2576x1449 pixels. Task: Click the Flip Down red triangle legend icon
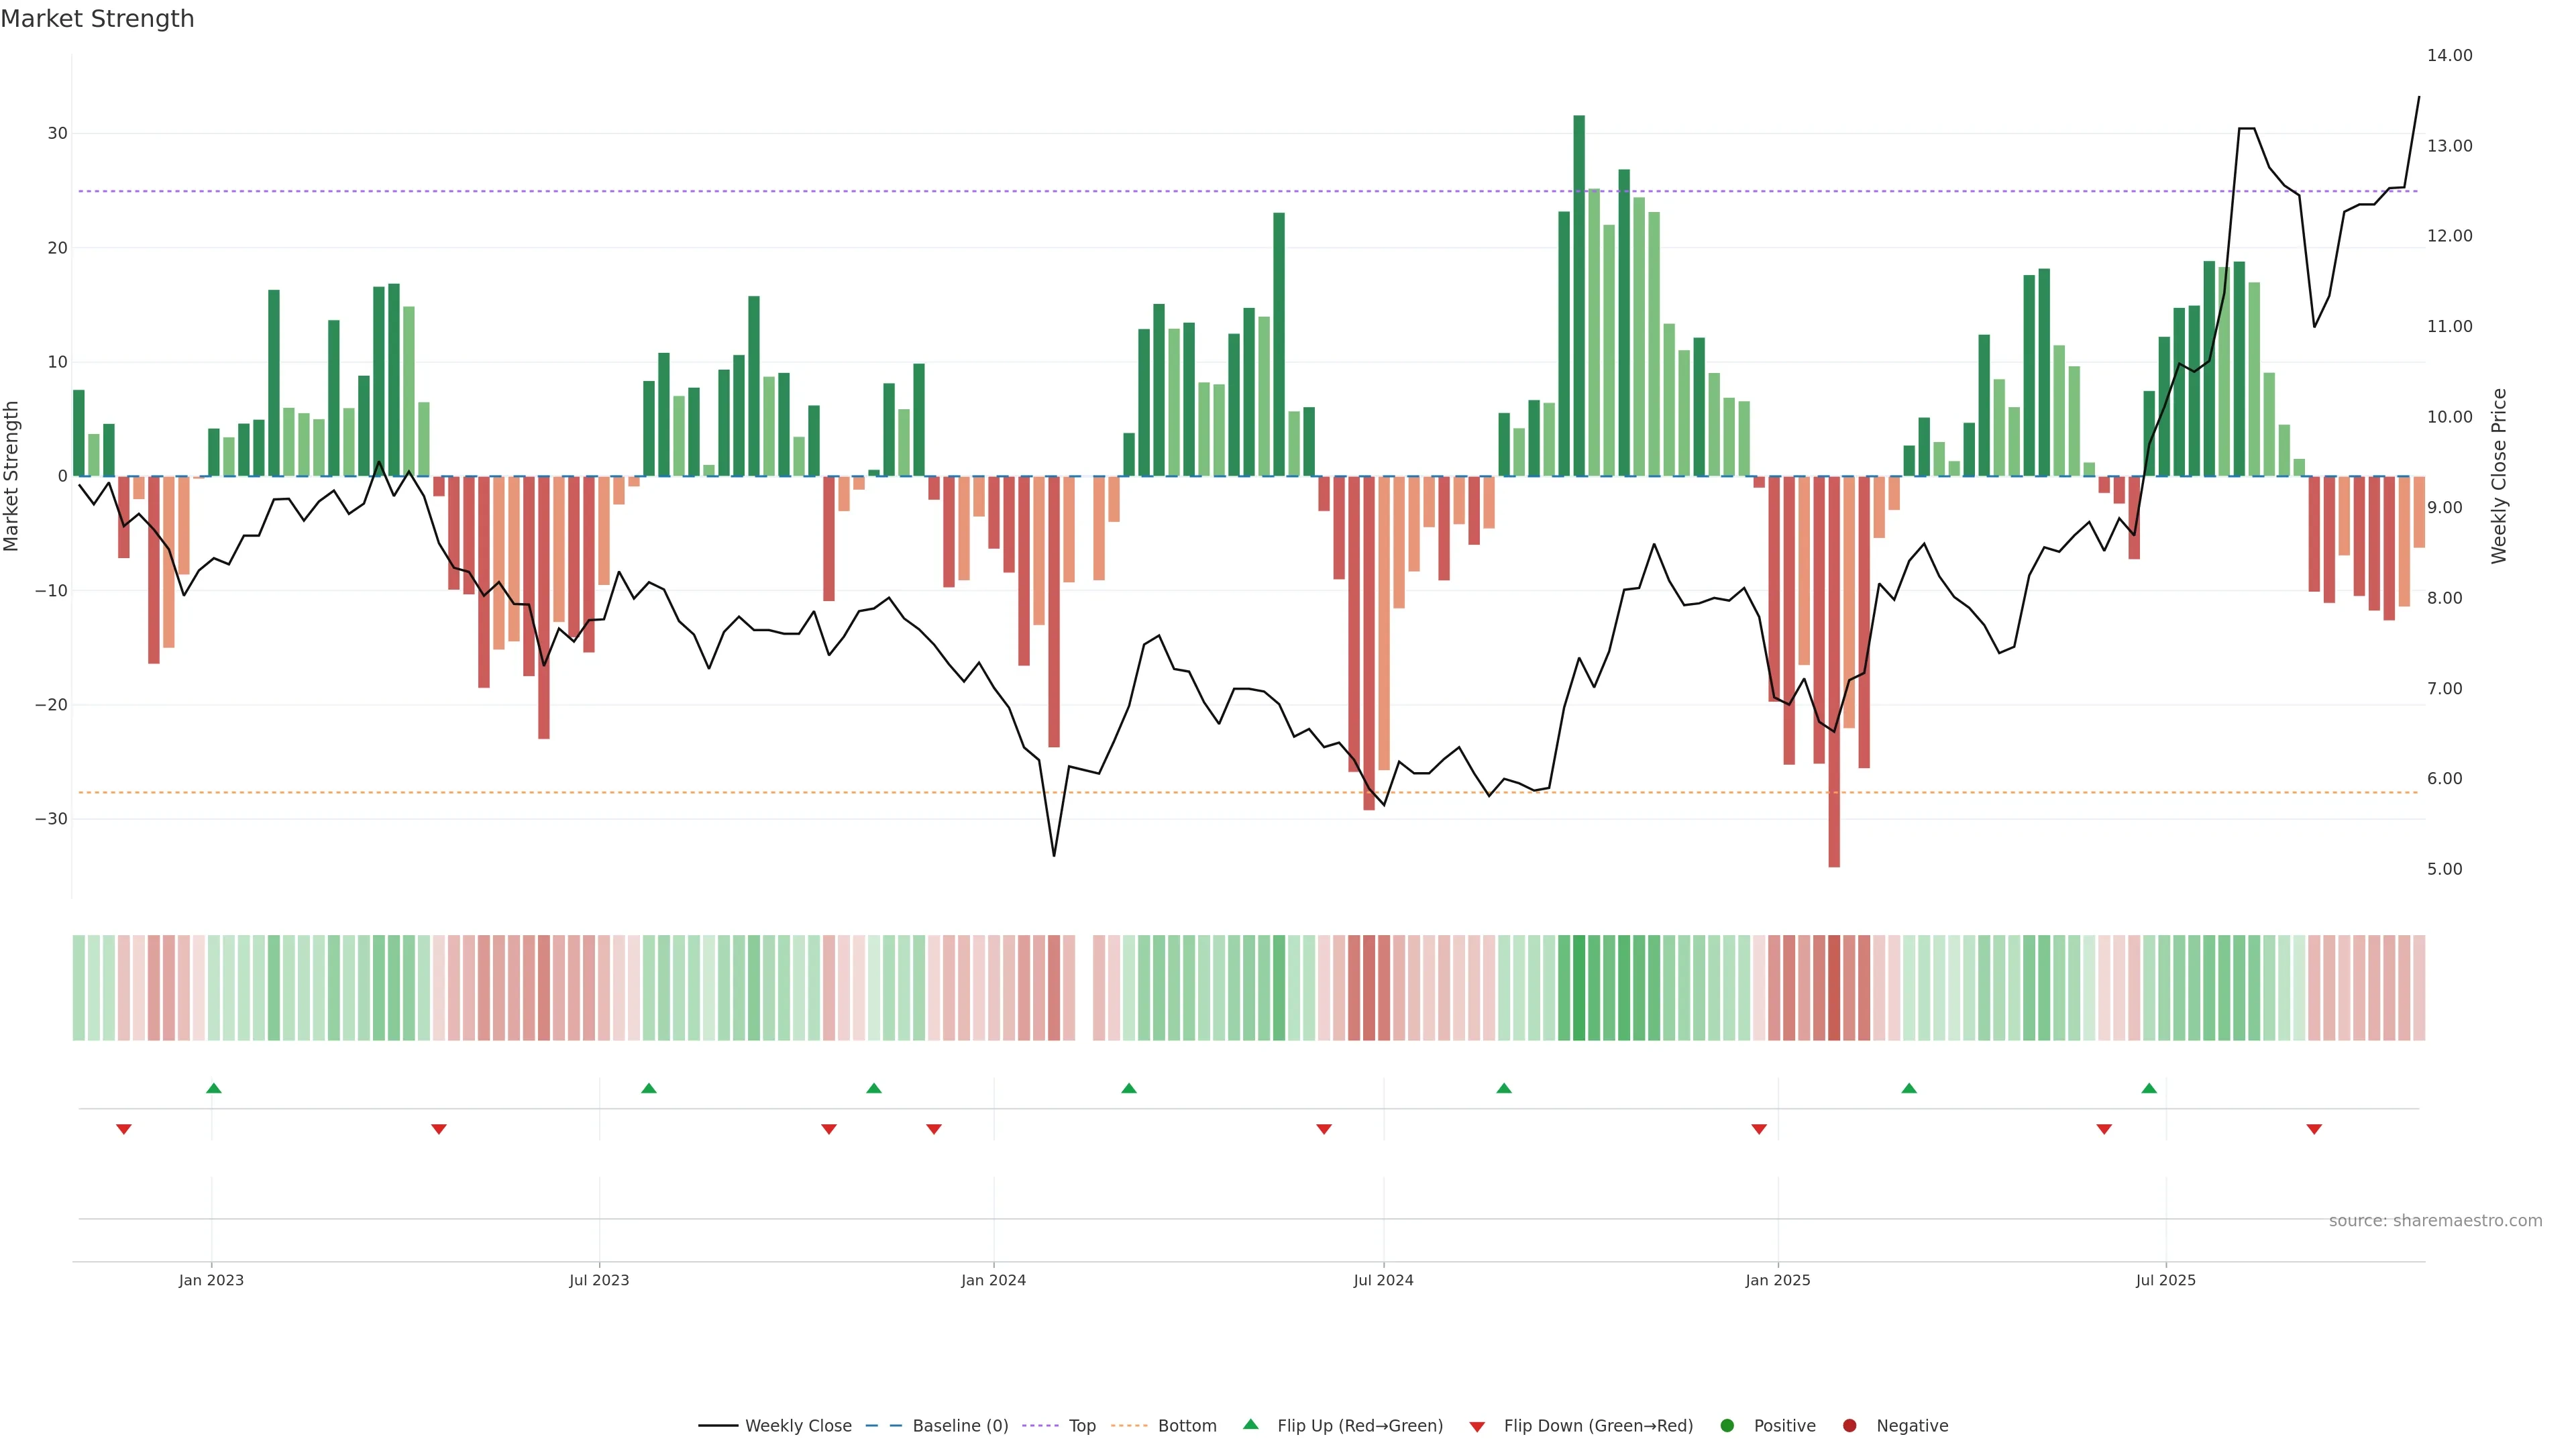pyautogui.click(x=1477, y=1426)
